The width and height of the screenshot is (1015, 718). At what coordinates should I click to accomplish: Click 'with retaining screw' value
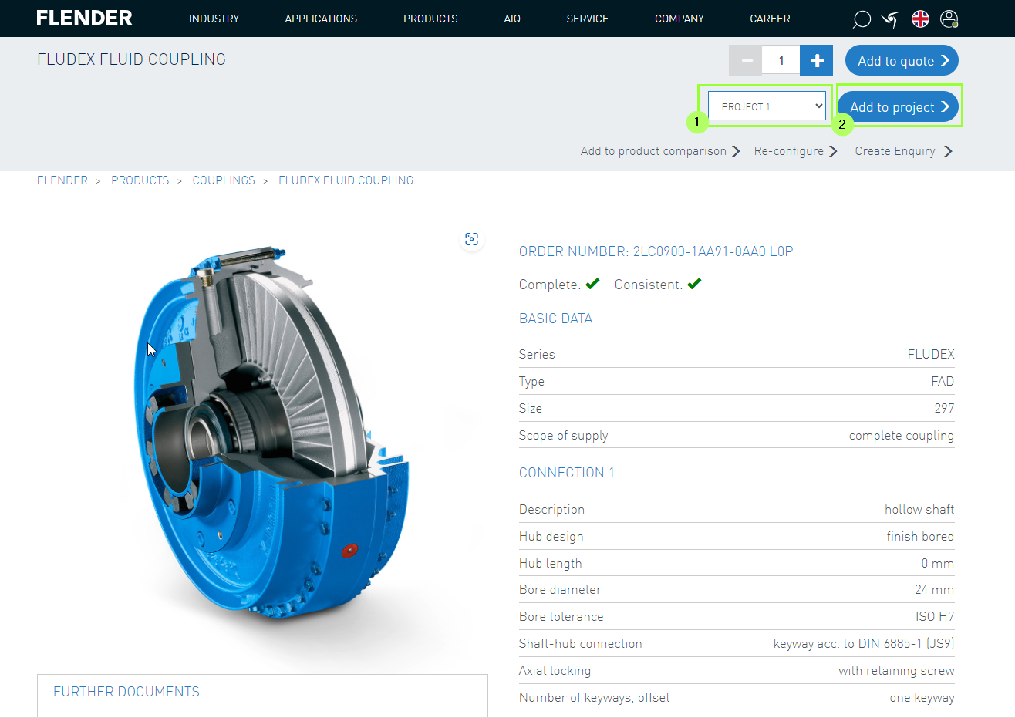[x=896, y=671]
